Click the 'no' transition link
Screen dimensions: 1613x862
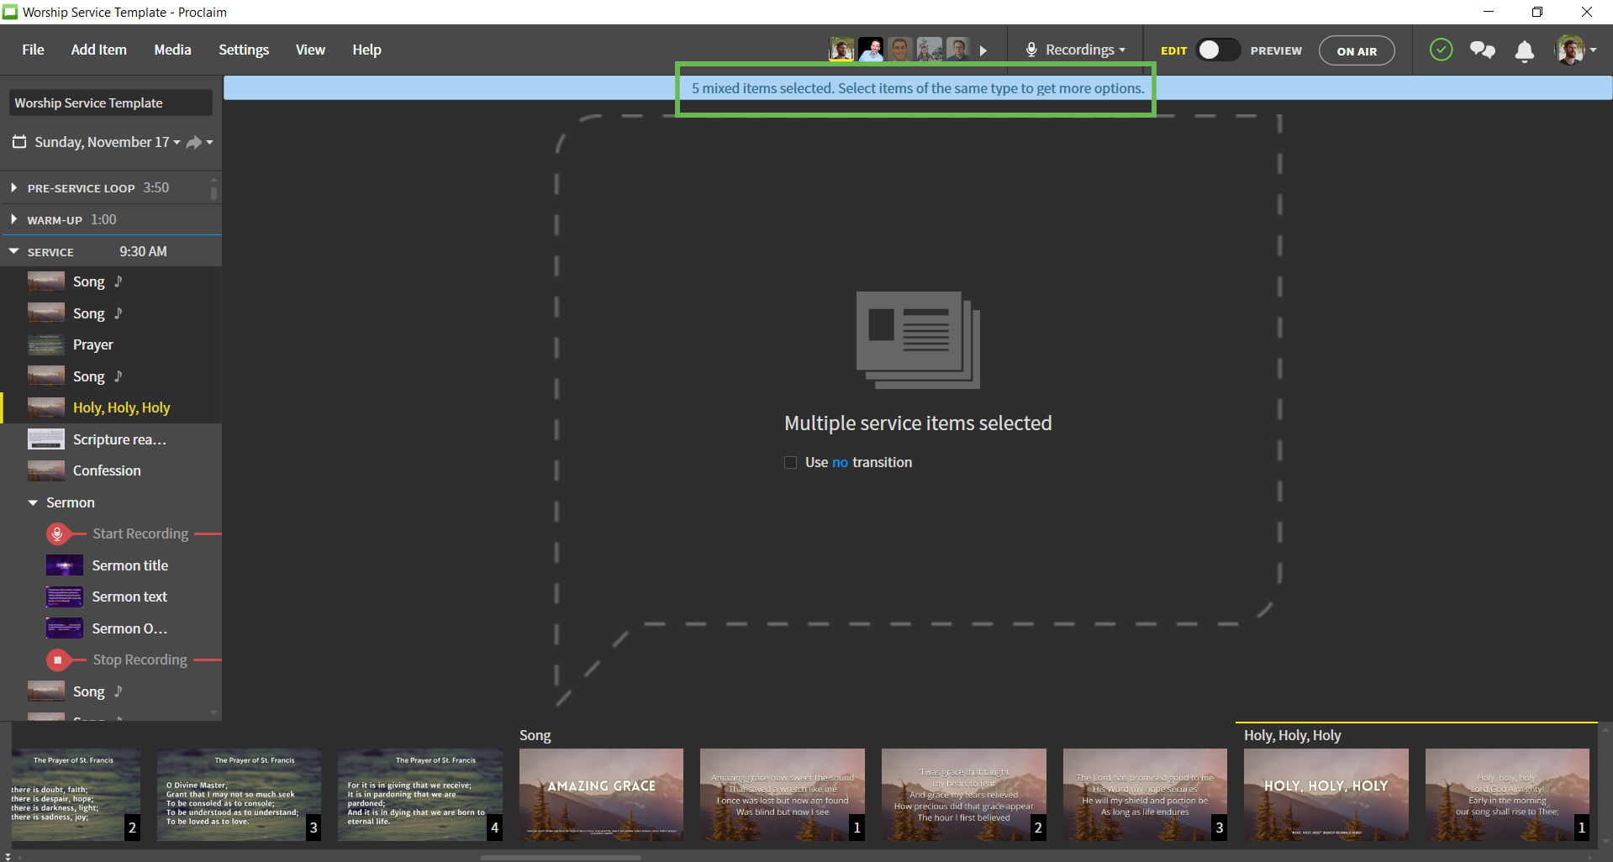(x=840, y=463)
